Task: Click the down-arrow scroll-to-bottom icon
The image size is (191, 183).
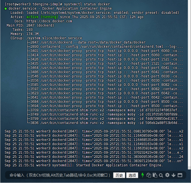Action: 173,175
